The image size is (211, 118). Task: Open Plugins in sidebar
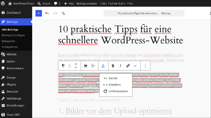point(16,84)
